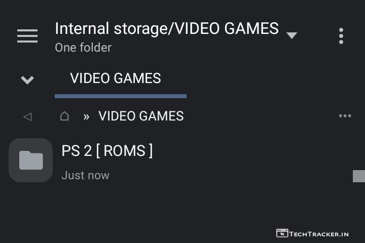
Task: Open the PS 2 [ ROMS ] folder name
Action: (x=107, y=151)
